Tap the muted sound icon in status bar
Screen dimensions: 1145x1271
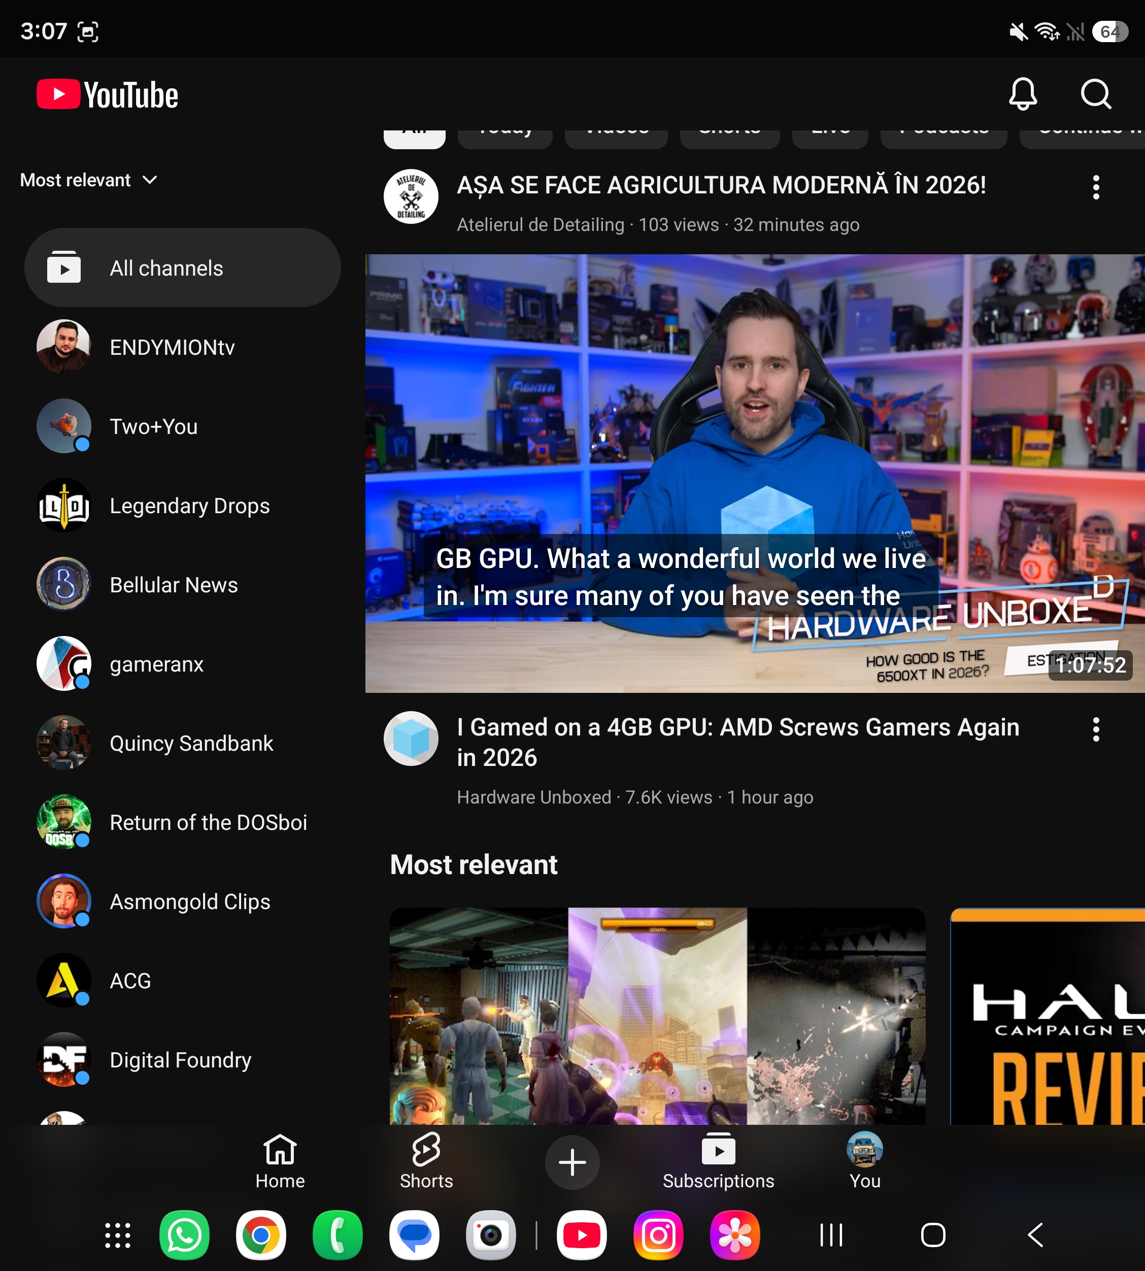click(x=1019, y=31)
